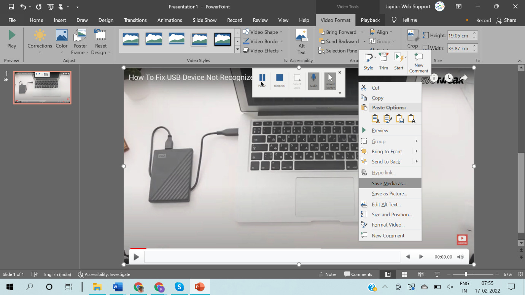525x295 pixels.
Task: Choose Keep Source Formatting paste option
Action: 387,119
